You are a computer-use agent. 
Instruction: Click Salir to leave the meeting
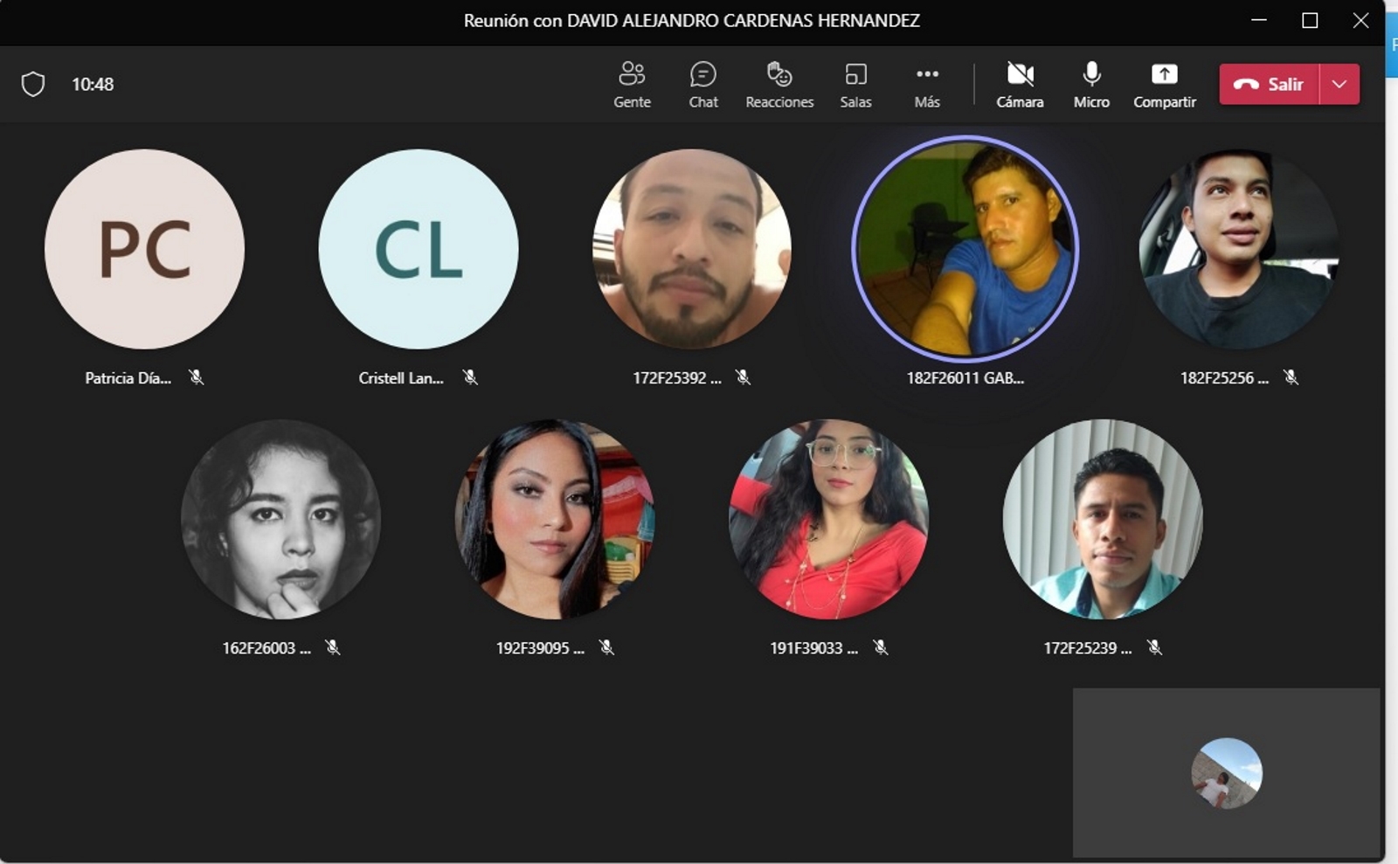pyautogui.click(x=1269, y=84)
